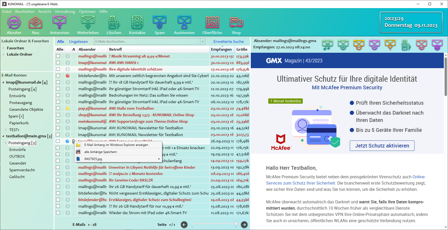This screenshot has height=230, width=448.
Task: Click the Antworten reply icon
Action: click(60, 22)
